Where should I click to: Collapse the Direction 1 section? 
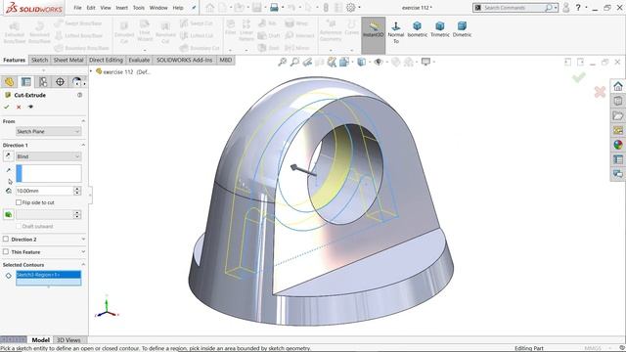point(83,145)
